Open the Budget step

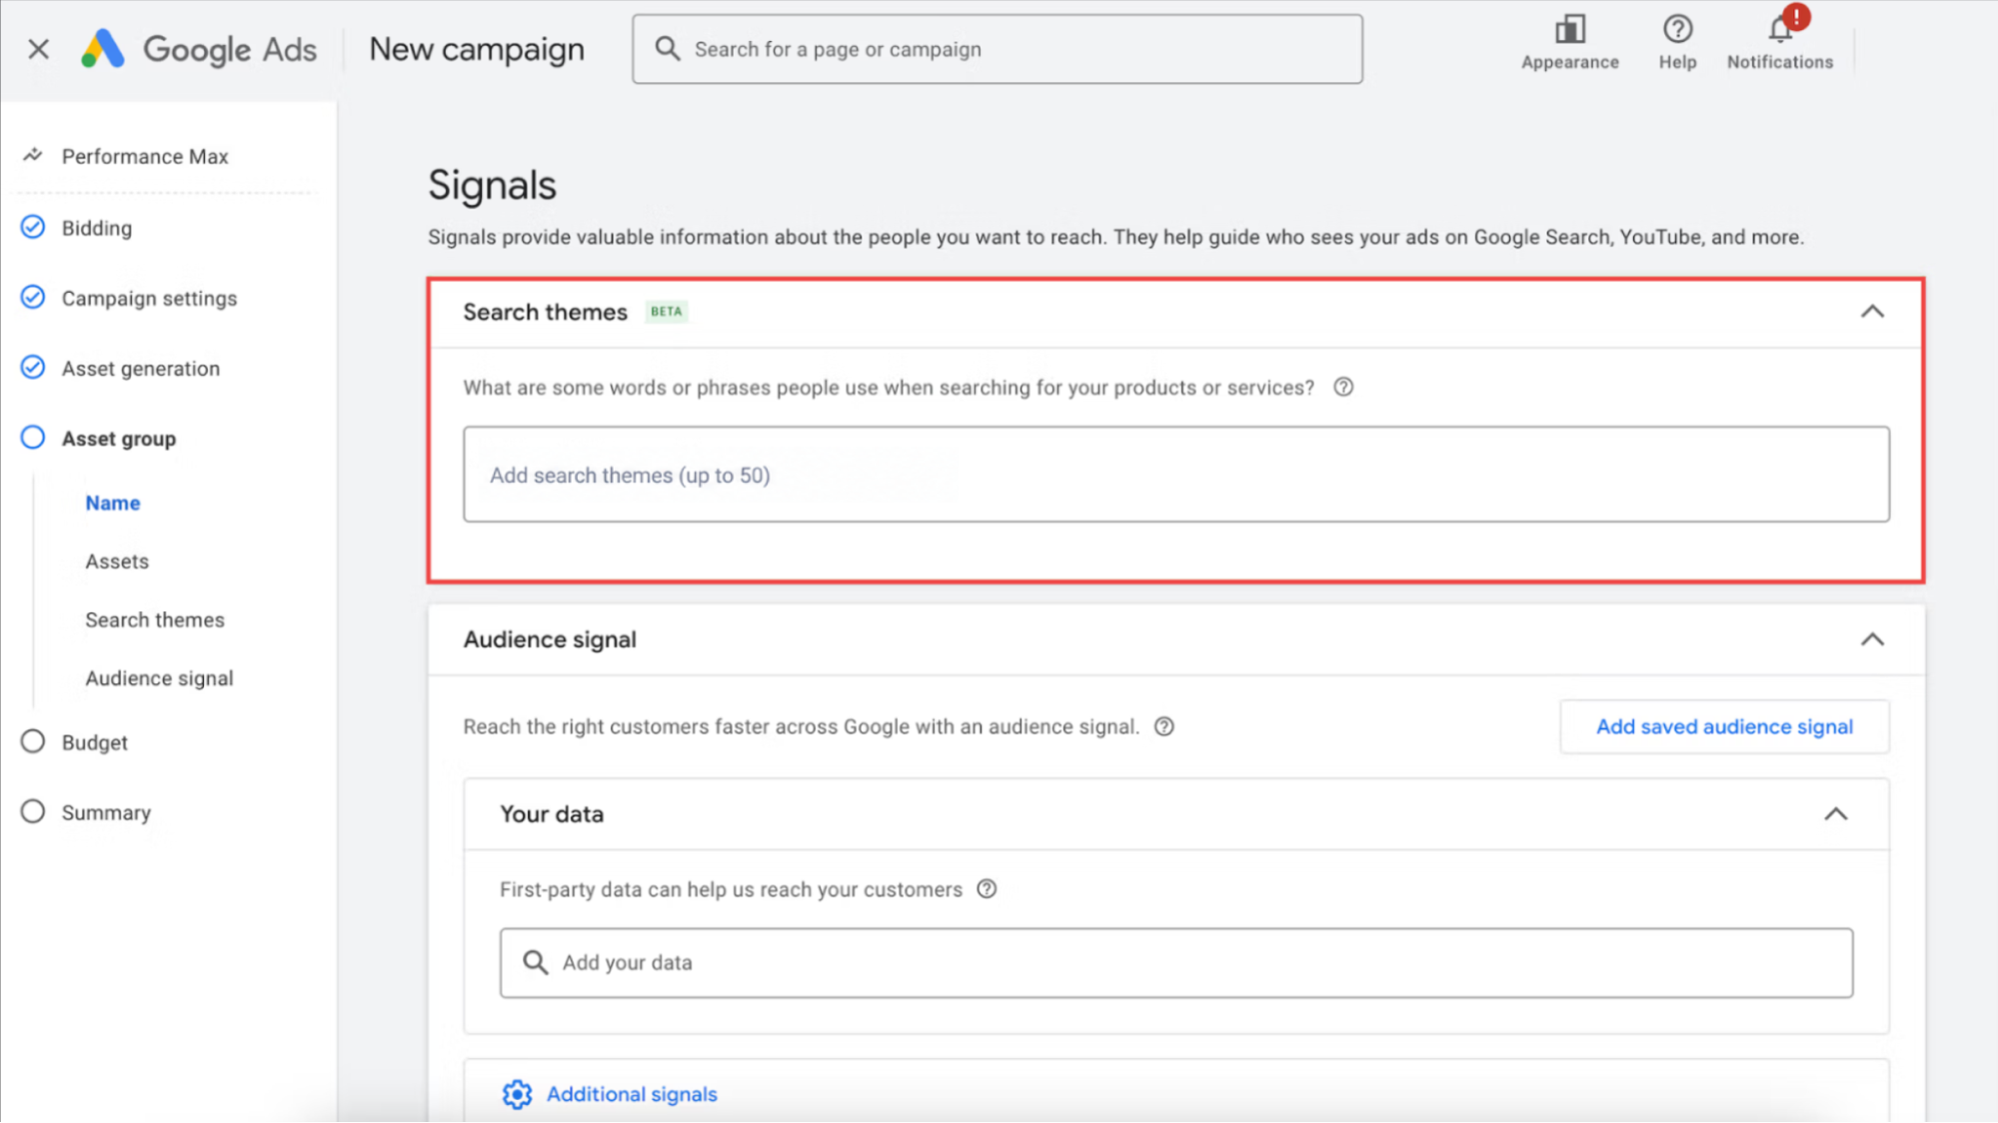(x=95, y=742)
